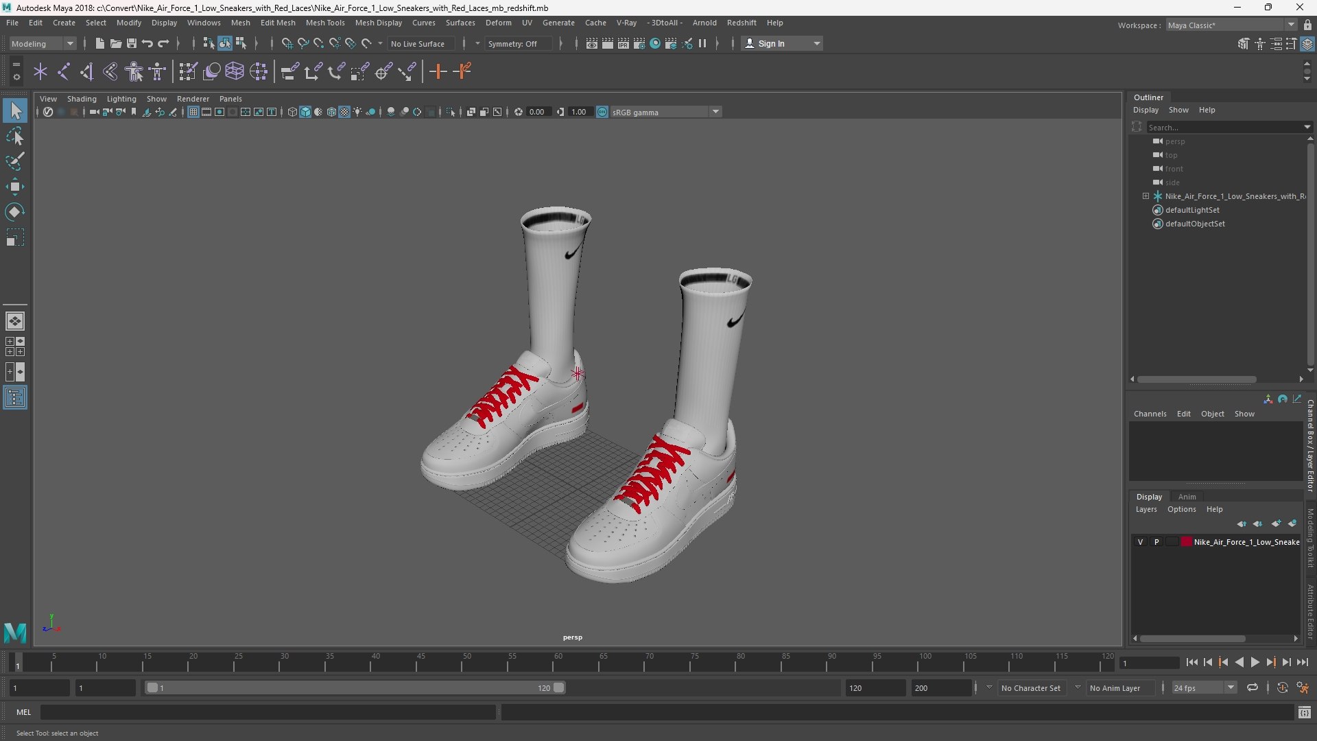Activate the Scale tool in the toolbox
This screenshot has height=741, width=1317.
(15, 237)
